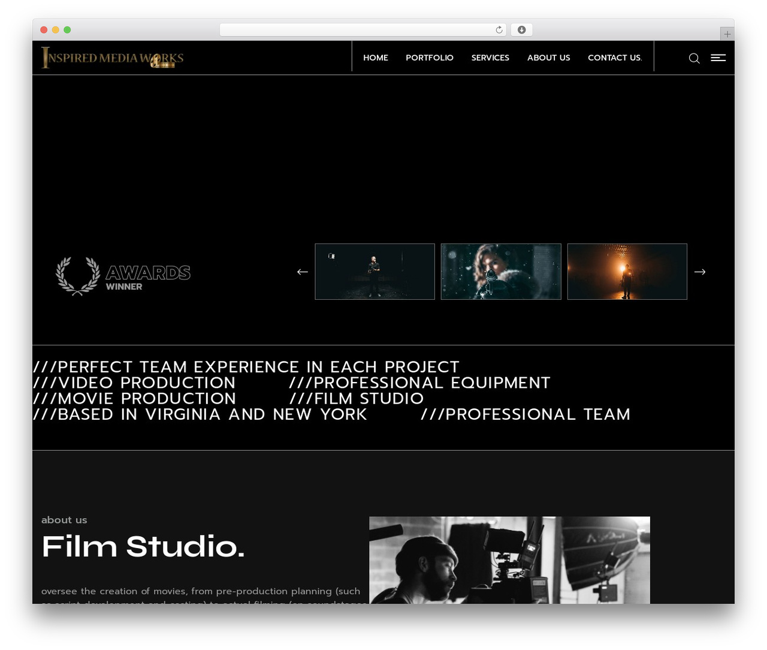Viewport: 767px width, 650px height.
Task: Click the paragraph starting 'oversee the creation'
Action: (204, 597)
